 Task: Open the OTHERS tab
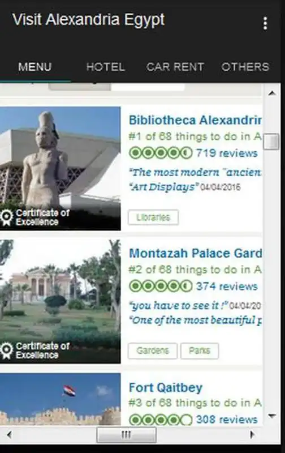(245, 67)
